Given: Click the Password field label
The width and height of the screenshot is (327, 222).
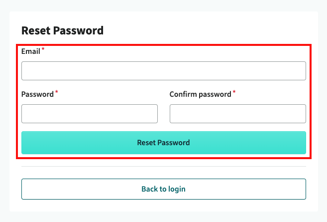Looking at the screenshot, I should click(x=37, y=94).
